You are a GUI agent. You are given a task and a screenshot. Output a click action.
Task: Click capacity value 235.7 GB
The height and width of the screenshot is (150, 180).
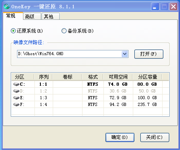point(147,104)
